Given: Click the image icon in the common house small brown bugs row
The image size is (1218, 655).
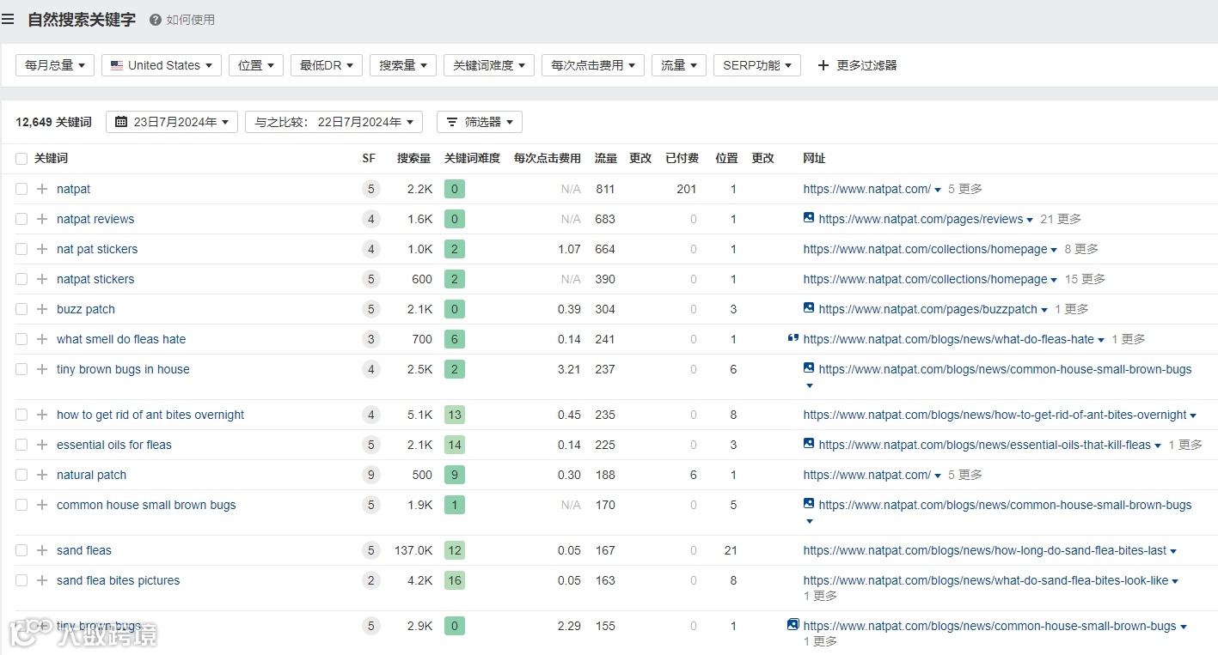Looking at the screenshot, I should tap(809, 504).
